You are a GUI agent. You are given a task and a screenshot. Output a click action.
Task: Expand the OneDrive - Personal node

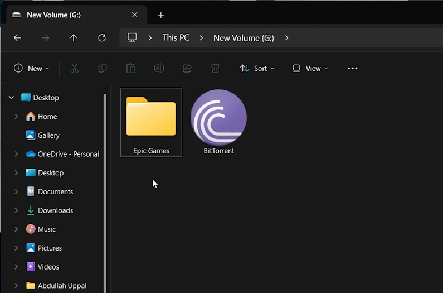[16, 154]
